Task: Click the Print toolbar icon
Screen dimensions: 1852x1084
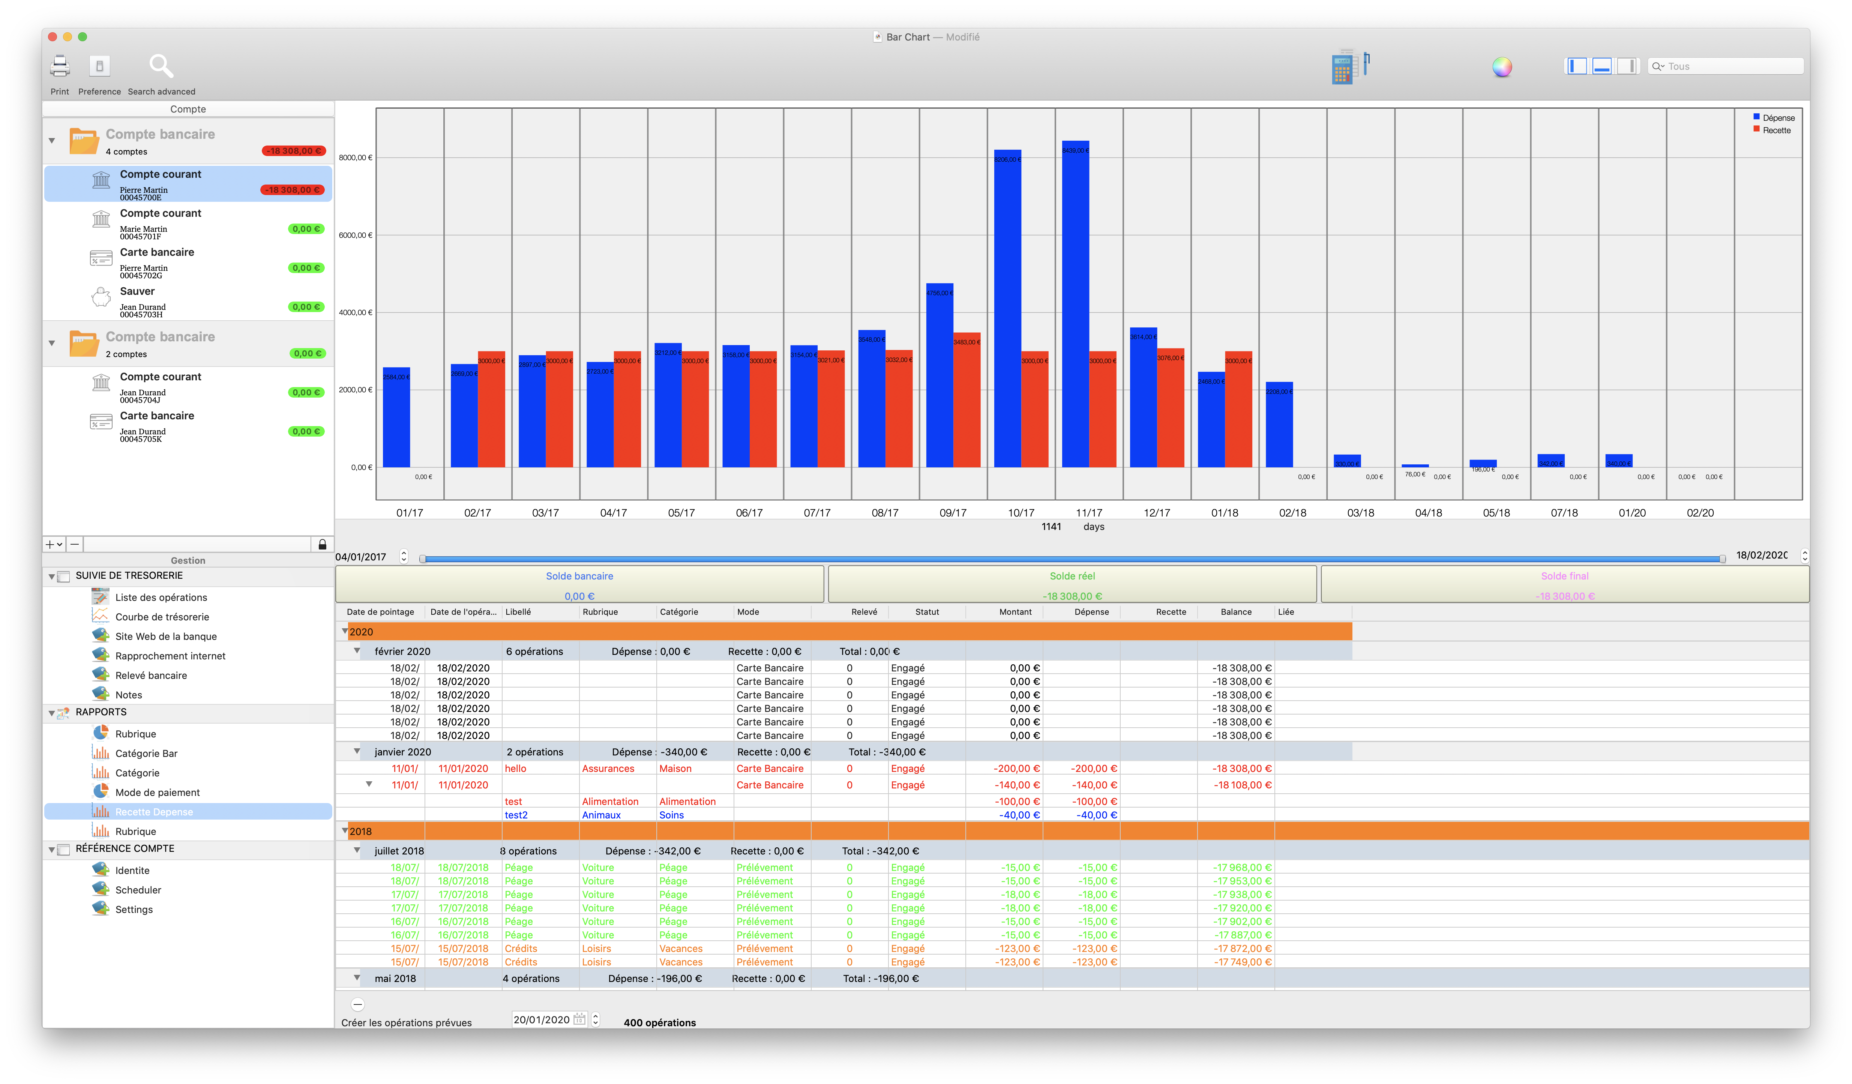Action: coord(60,67)
